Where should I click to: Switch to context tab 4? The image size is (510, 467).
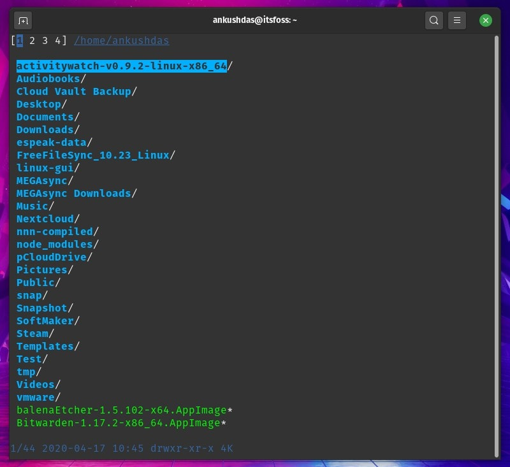57,41
